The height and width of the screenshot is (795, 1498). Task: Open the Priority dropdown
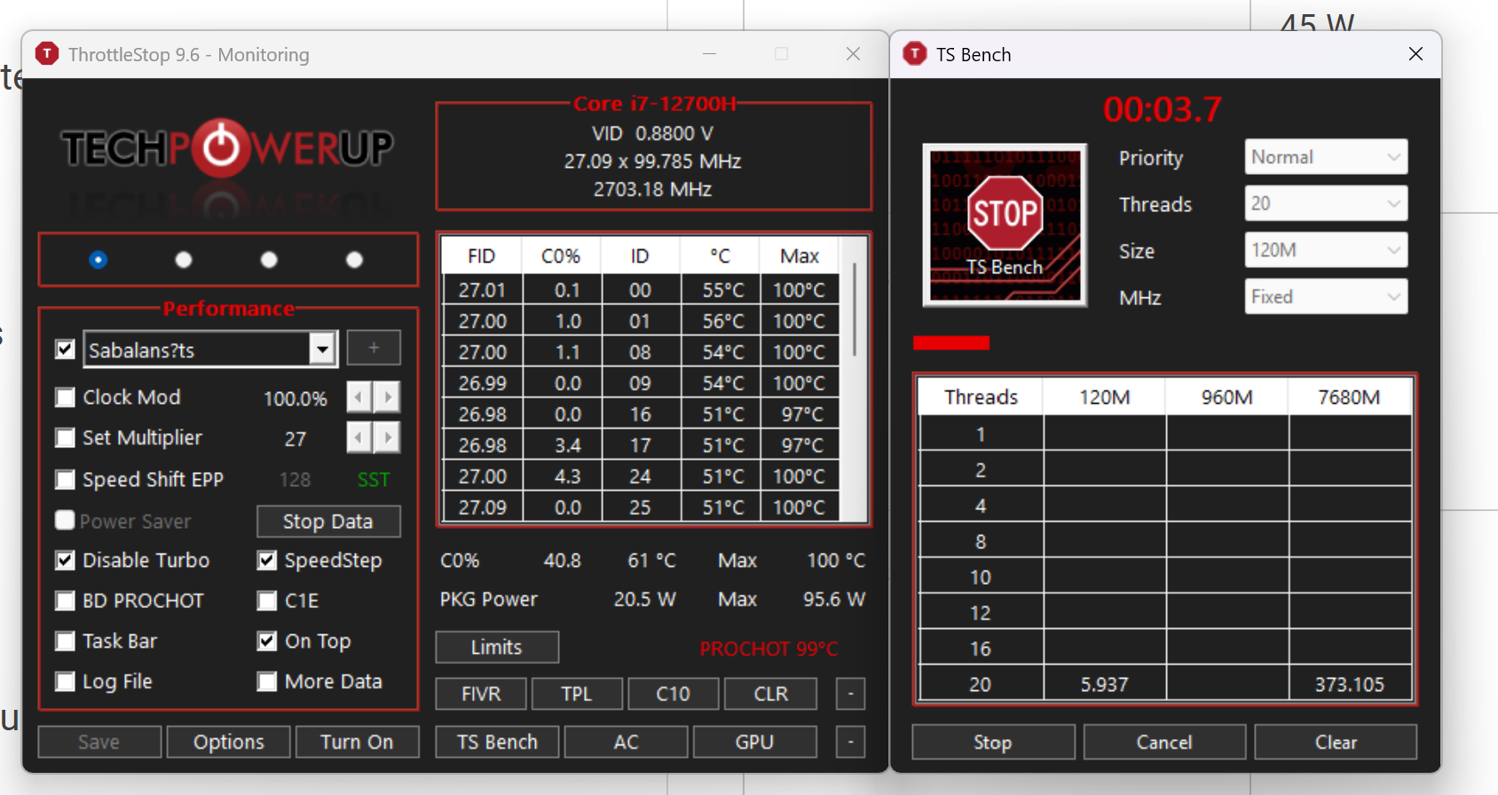coord(1326,157)
